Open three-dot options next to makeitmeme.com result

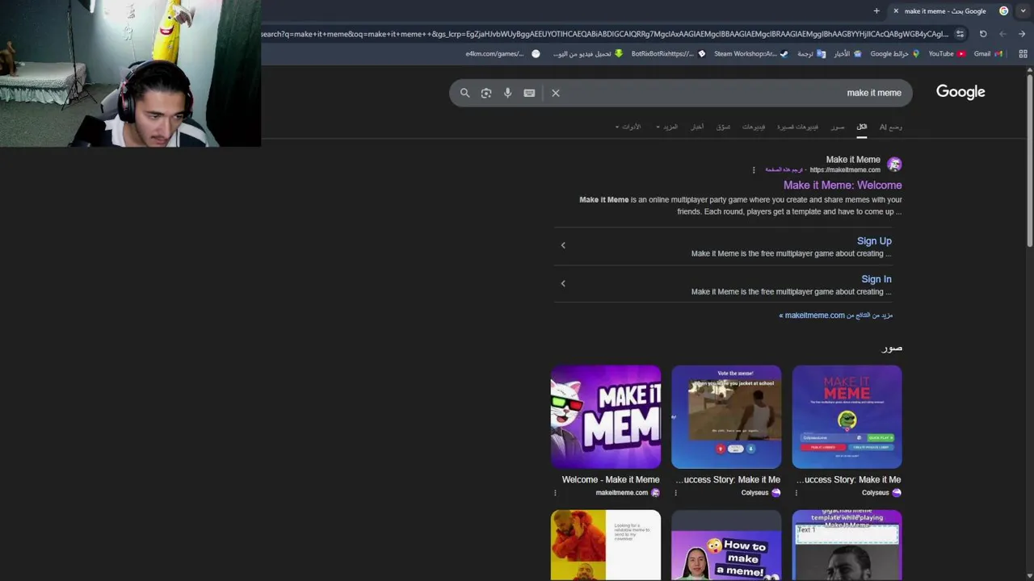pos(754,170)
